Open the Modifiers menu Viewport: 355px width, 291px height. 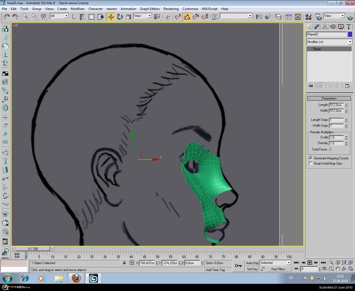(77, 9)
